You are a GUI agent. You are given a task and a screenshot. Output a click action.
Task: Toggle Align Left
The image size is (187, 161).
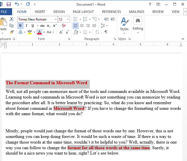76,26
